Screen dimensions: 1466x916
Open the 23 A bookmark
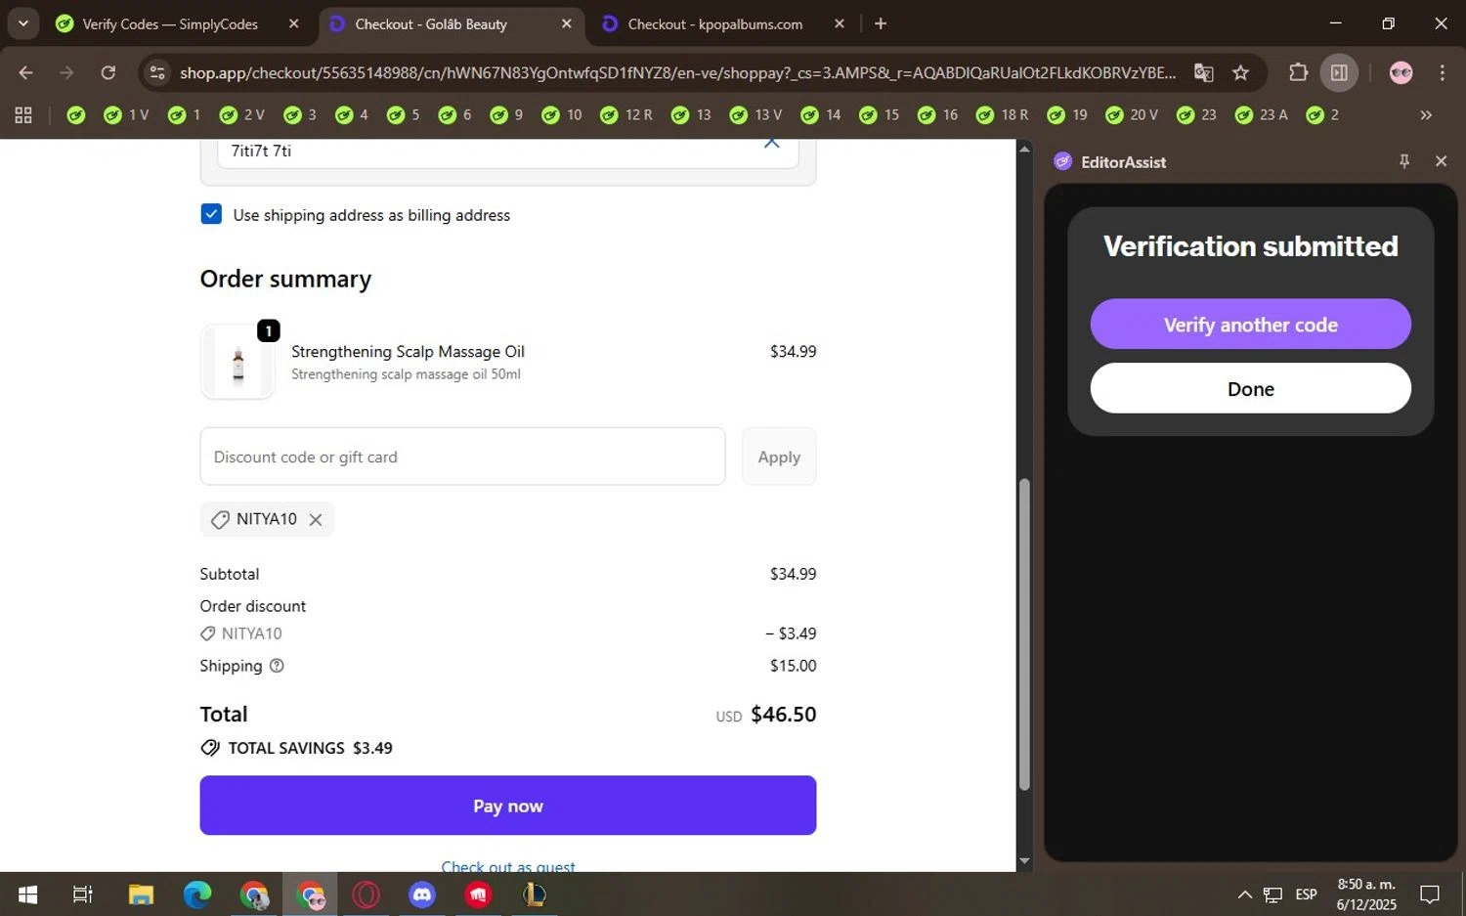coord(1262,115)
